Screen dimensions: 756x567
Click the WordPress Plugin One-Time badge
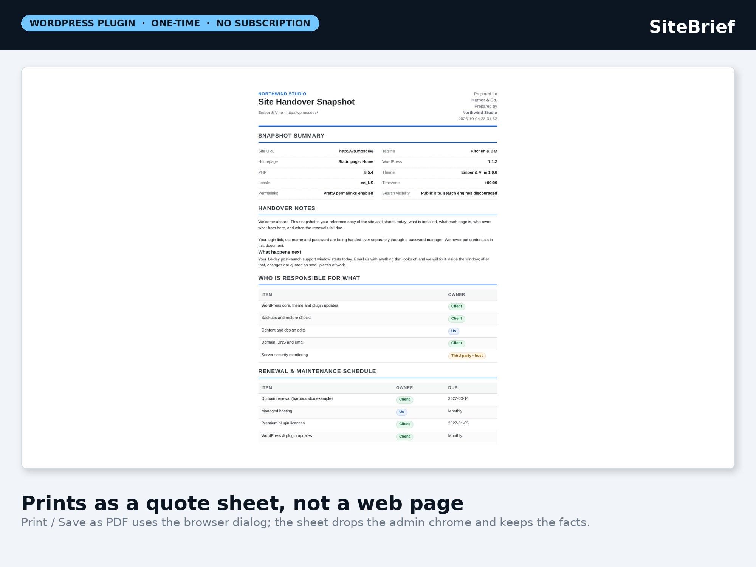[170, 23]
